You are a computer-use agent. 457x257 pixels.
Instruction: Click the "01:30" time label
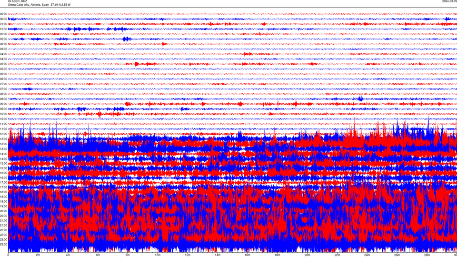coord(3,29)
